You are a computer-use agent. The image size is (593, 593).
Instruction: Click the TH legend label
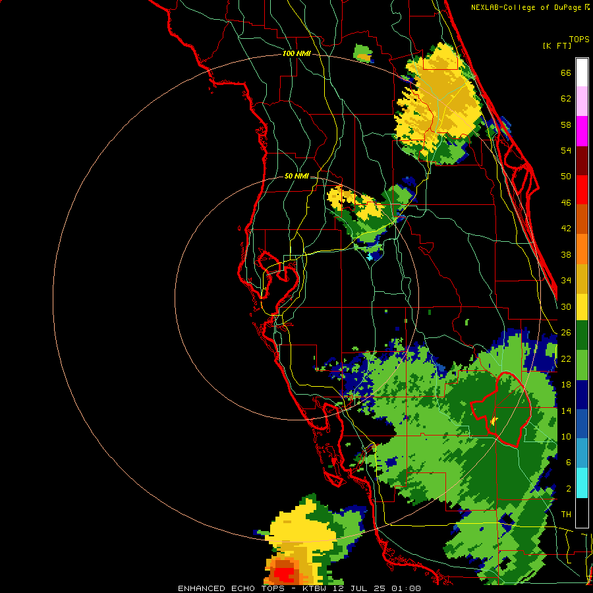point(566,515)
